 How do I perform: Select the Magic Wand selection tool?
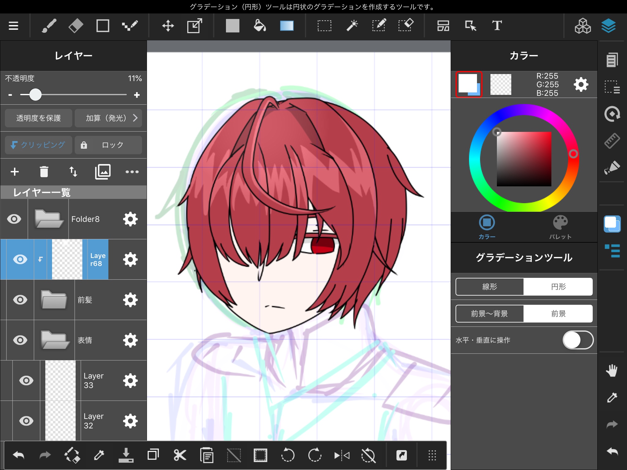click(x=352, y=26)
